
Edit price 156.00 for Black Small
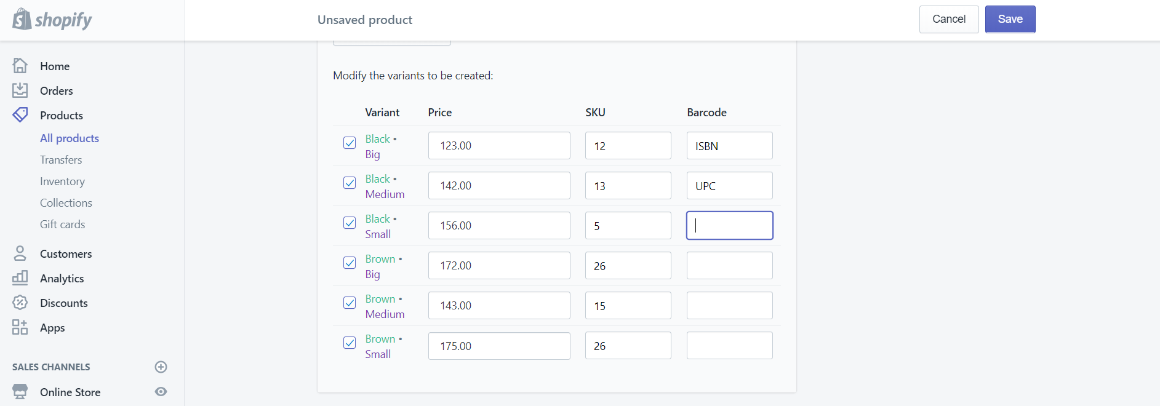tap(499, 226)
